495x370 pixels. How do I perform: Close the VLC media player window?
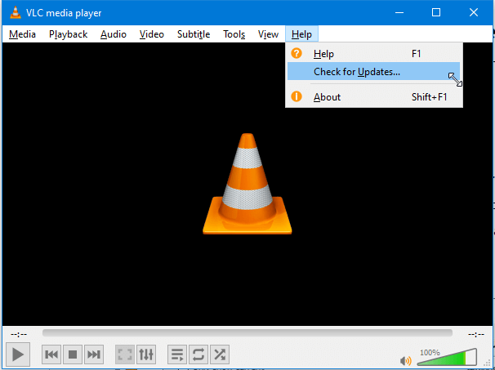(x=474, y=12)
